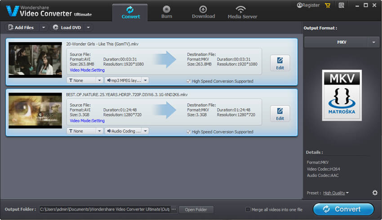
Task: Open Video Mode Setting for Best of Nature video
Action: [x=87, y=121]
